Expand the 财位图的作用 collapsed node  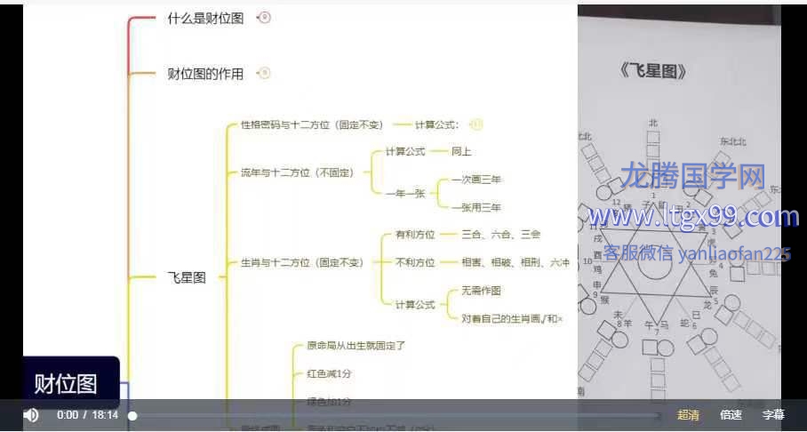pyautogui.click(x=264, y=74)
